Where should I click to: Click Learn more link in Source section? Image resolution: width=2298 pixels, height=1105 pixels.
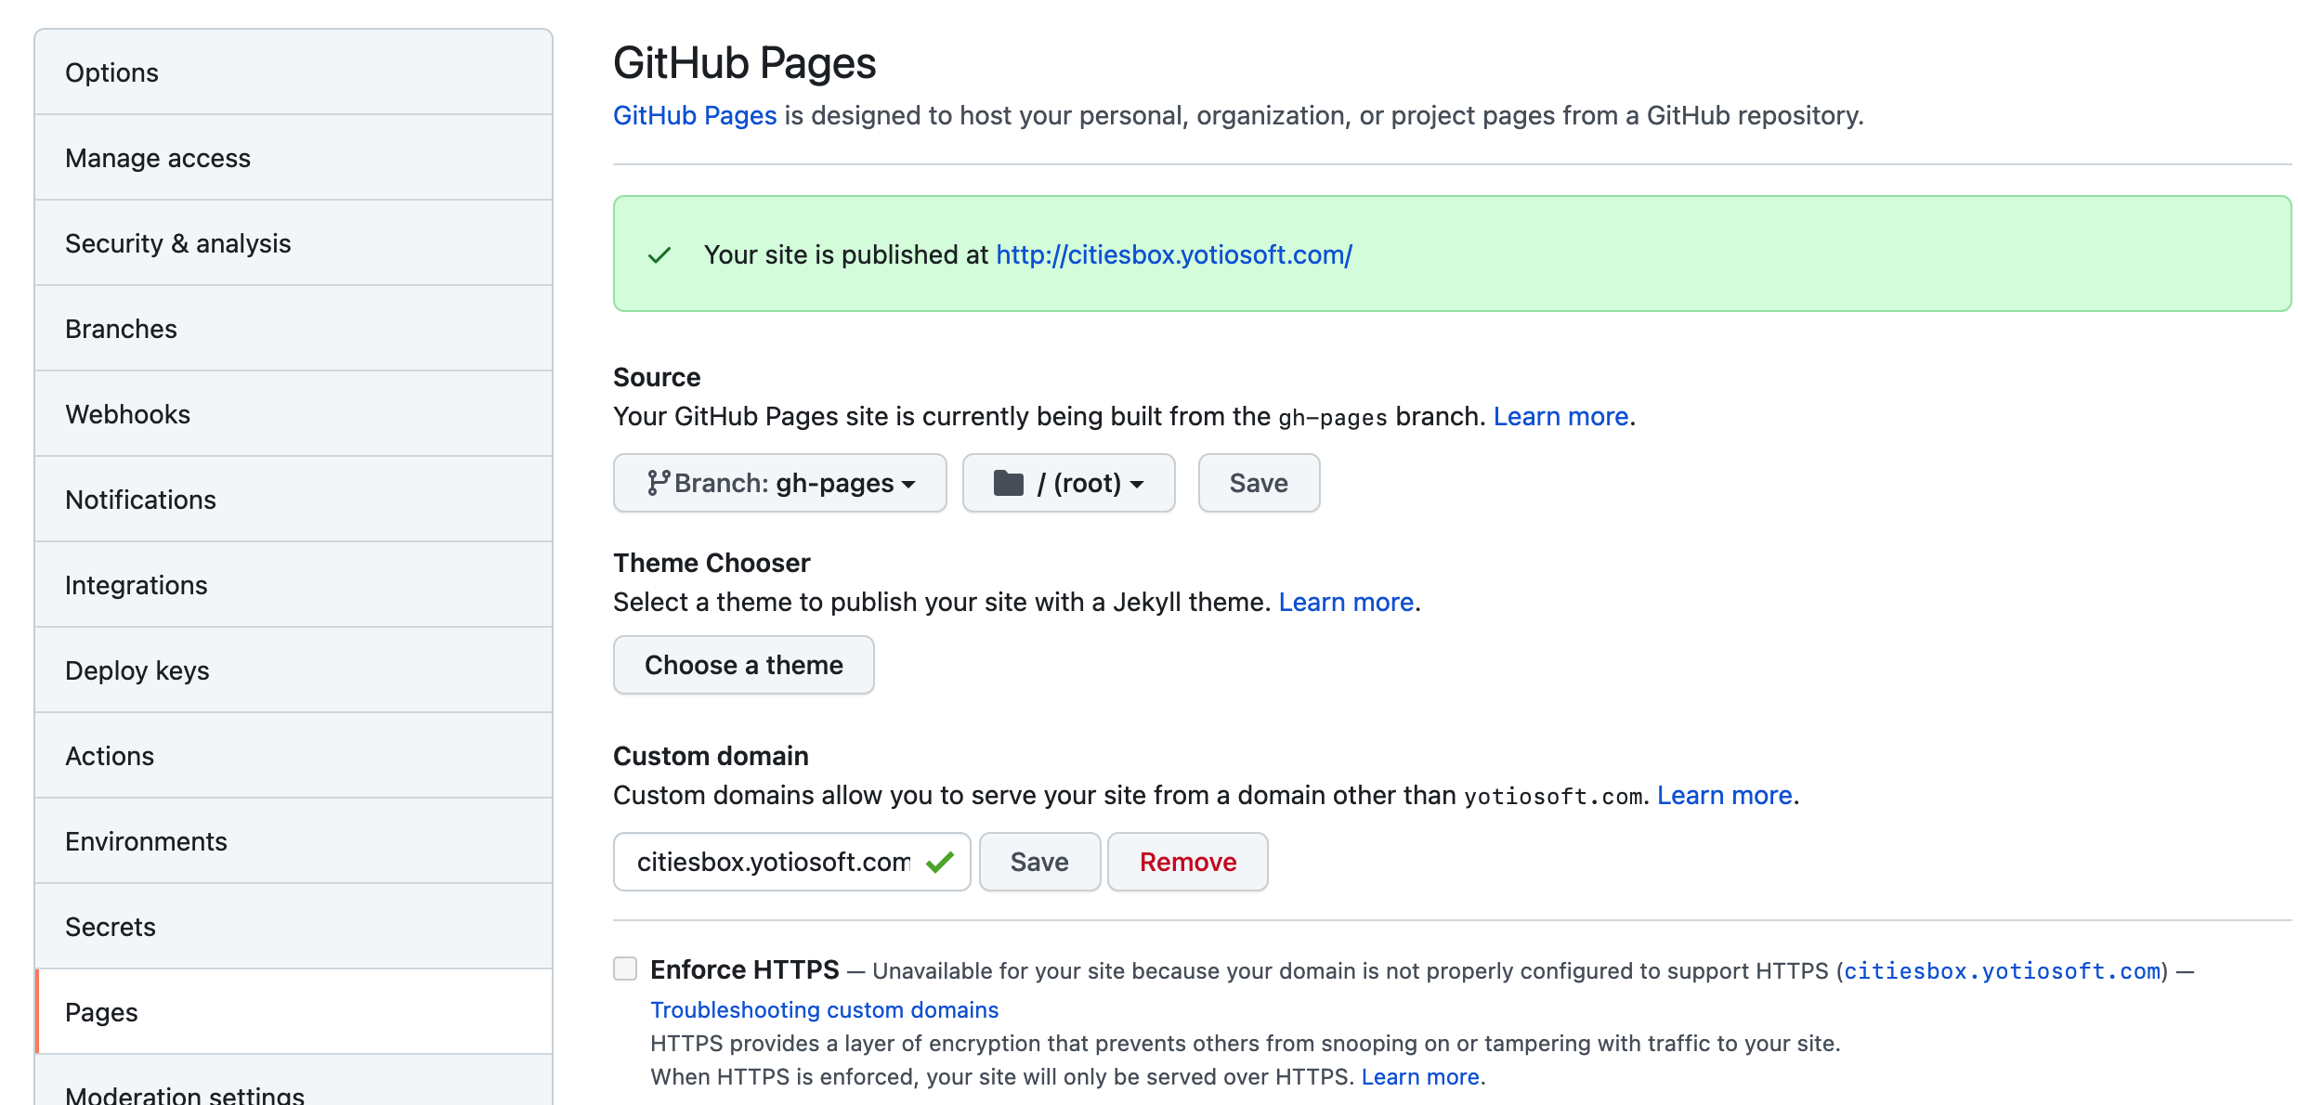(x=1560, y=416)
